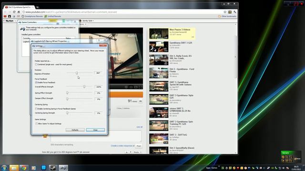
Task: Click the Spring Effect Strength value field
Action: point(98,93)
